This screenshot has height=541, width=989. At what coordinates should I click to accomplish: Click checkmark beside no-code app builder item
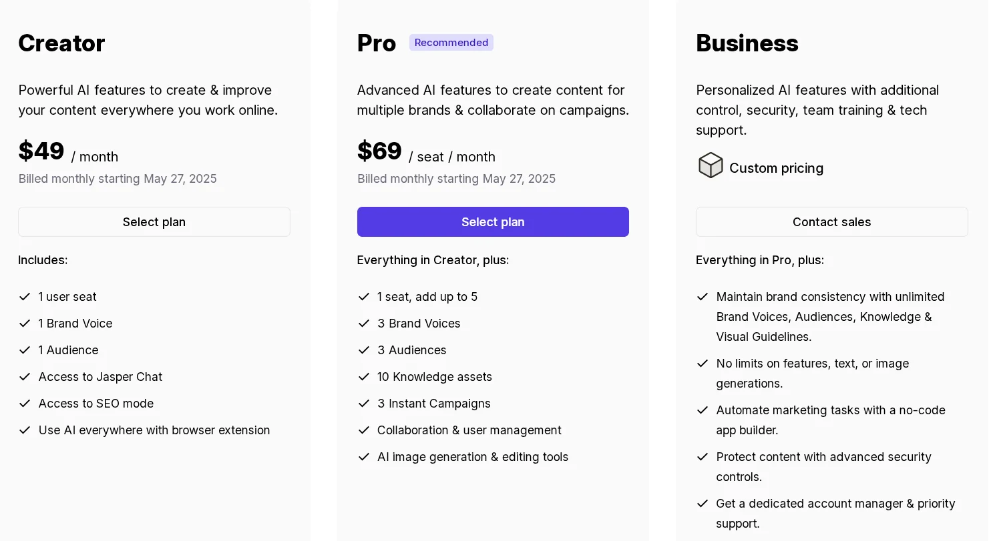point(703,410)
